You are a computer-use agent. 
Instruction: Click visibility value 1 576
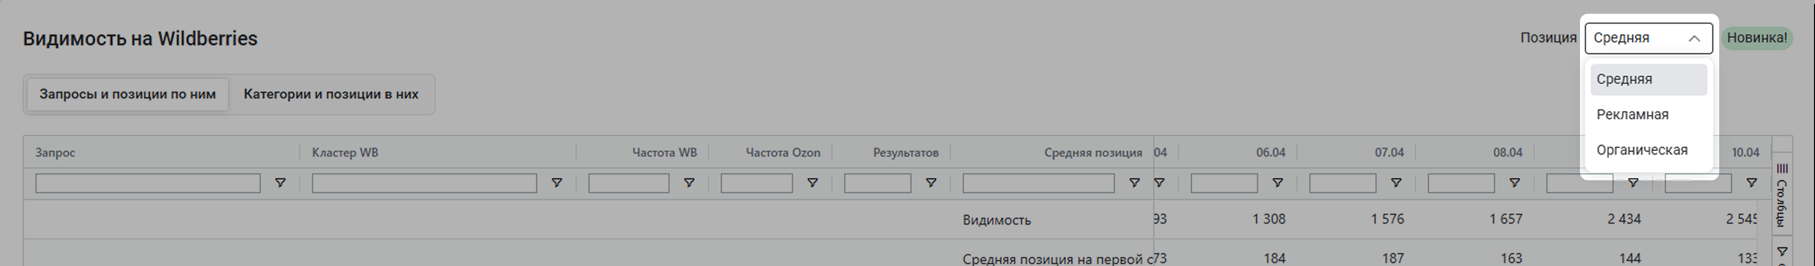1386,220
